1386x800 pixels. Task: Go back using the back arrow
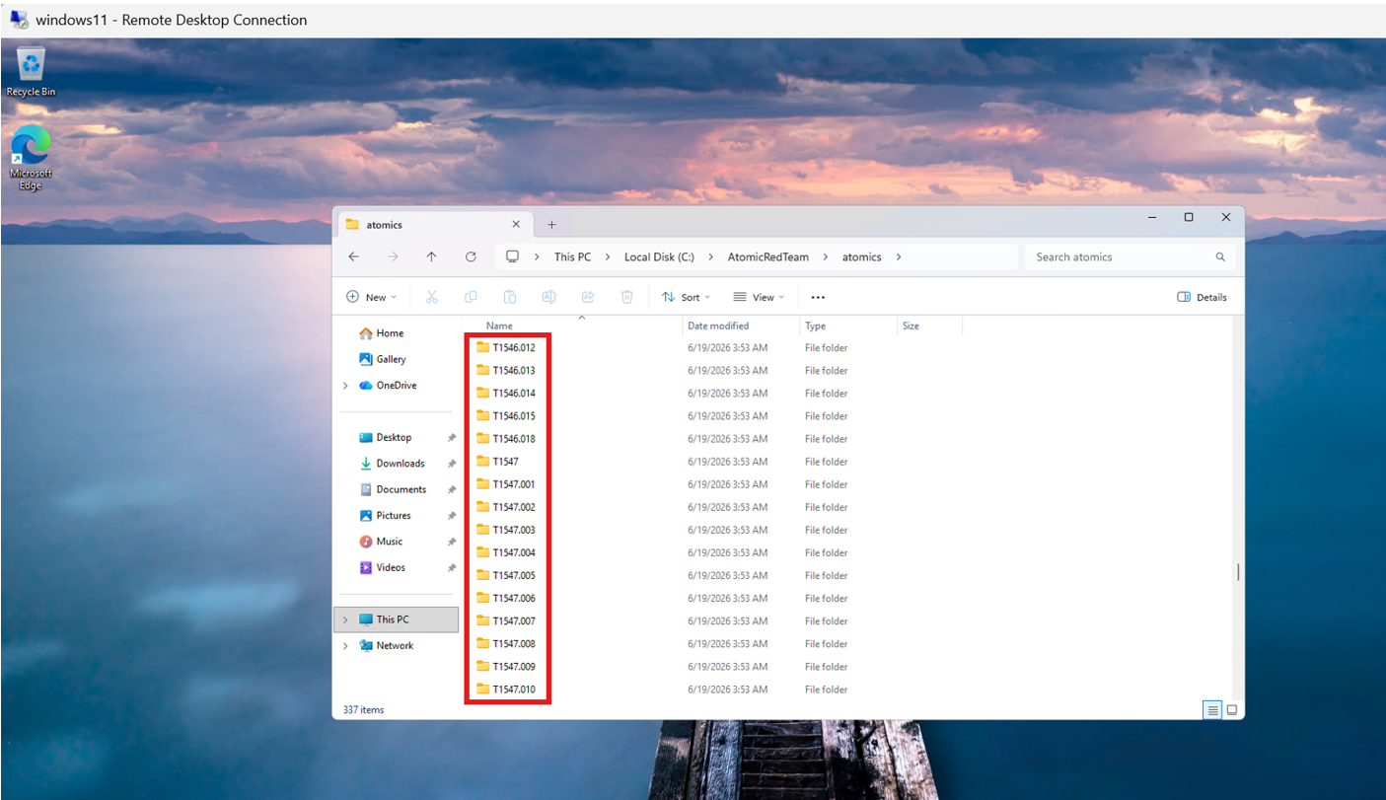(x=354, y=256)
